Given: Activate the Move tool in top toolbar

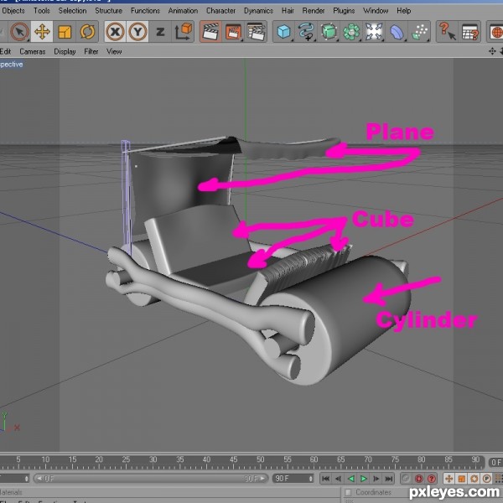Looking at the screenshot, I should 42,32.
